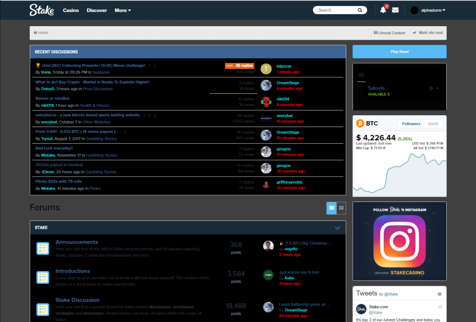Screen dimensions: 476x322
Task: Open the Health & Fitness category link
Action: click(95, 106)
